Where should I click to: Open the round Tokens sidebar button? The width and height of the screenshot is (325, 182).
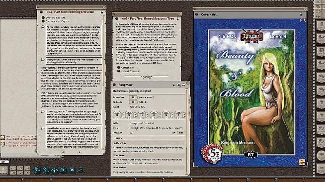(321, 156)
